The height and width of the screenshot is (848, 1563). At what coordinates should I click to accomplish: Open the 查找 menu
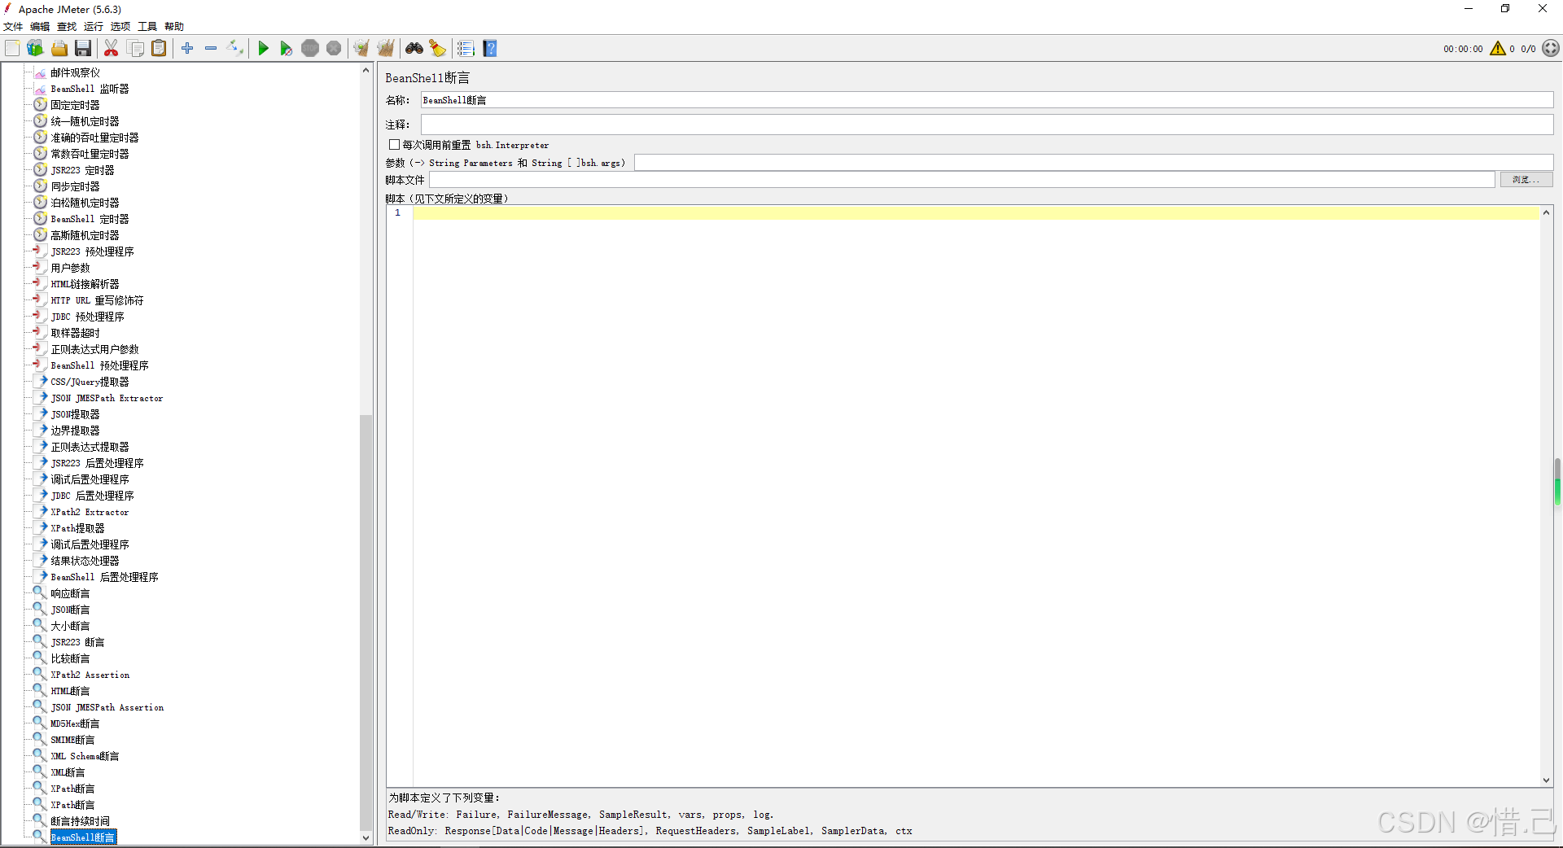point(67,27)
